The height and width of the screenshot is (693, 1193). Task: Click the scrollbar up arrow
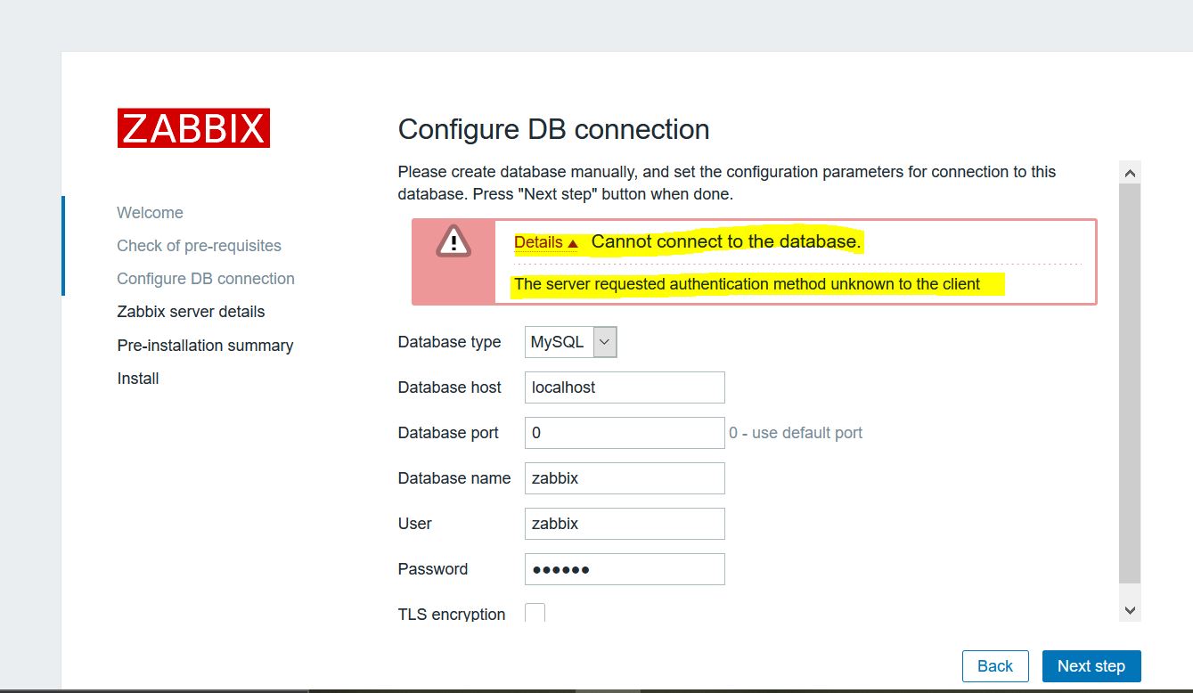1130,172
